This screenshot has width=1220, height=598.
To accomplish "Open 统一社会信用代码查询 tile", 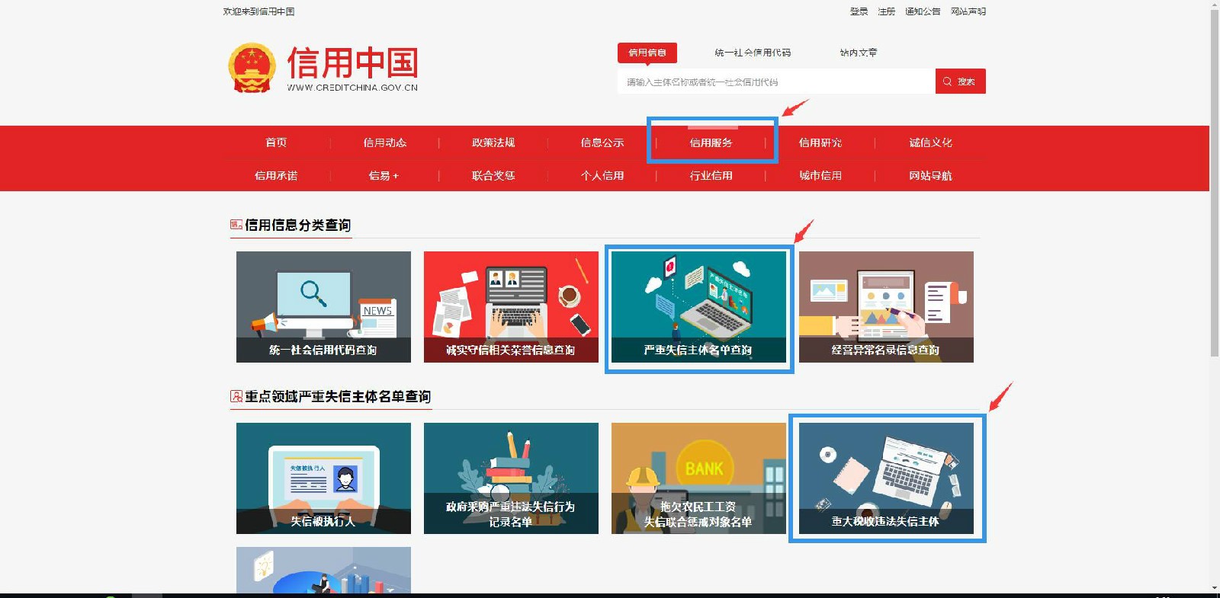I will click(x=323, y=307).
